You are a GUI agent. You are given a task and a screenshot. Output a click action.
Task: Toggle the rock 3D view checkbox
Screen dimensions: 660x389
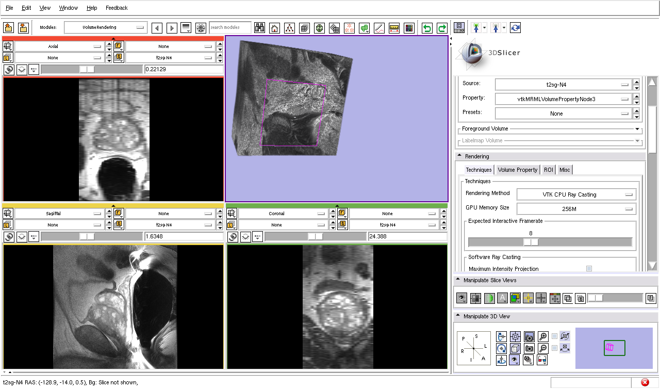(x=554, y=348)
